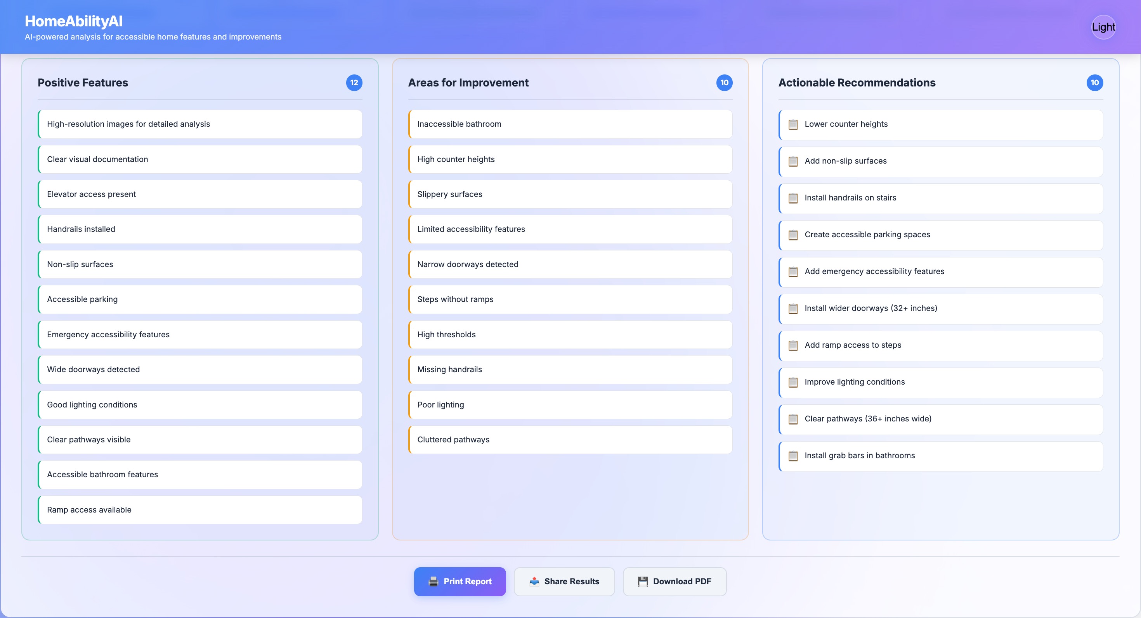Click clipboard icon for Install grab bars

(793, 456)
